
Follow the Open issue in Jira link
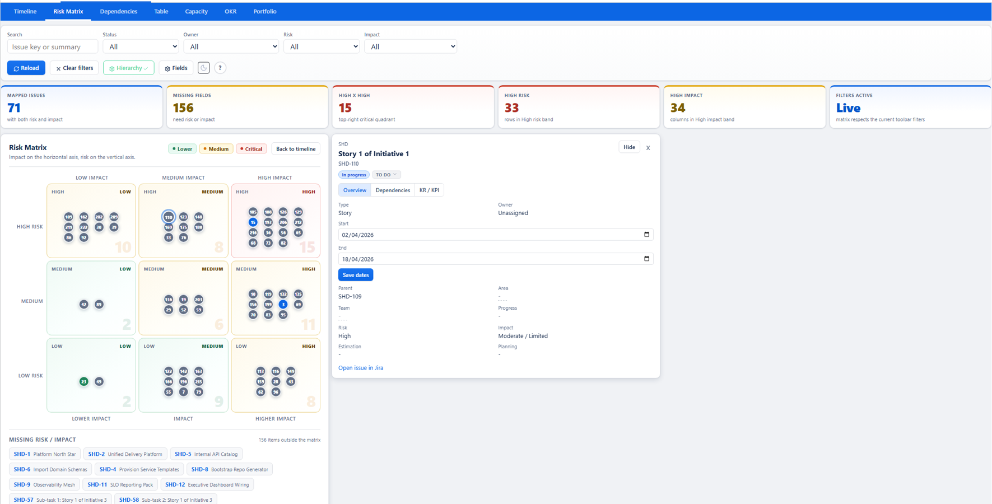click(361, 368)
